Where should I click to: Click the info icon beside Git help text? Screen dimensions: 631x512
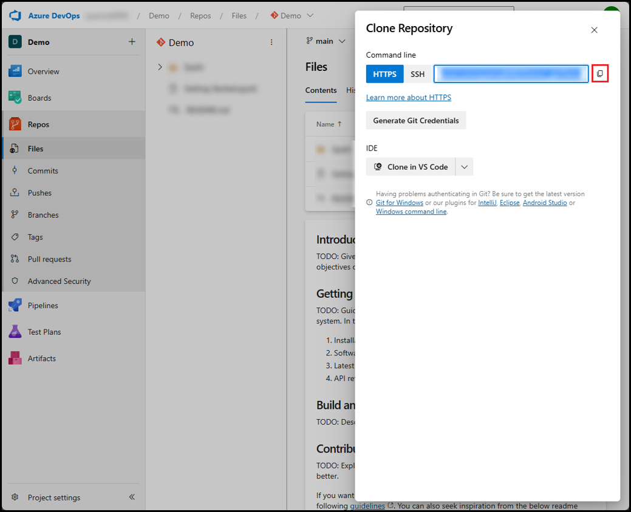click(x=369, y=203)
